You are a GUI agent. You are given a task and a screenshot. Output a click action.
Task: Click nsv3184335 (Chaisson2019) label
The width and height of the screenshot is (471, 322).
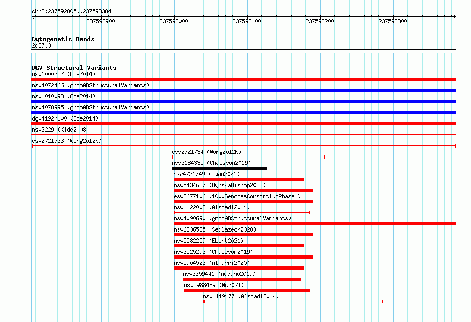[211, 163]
